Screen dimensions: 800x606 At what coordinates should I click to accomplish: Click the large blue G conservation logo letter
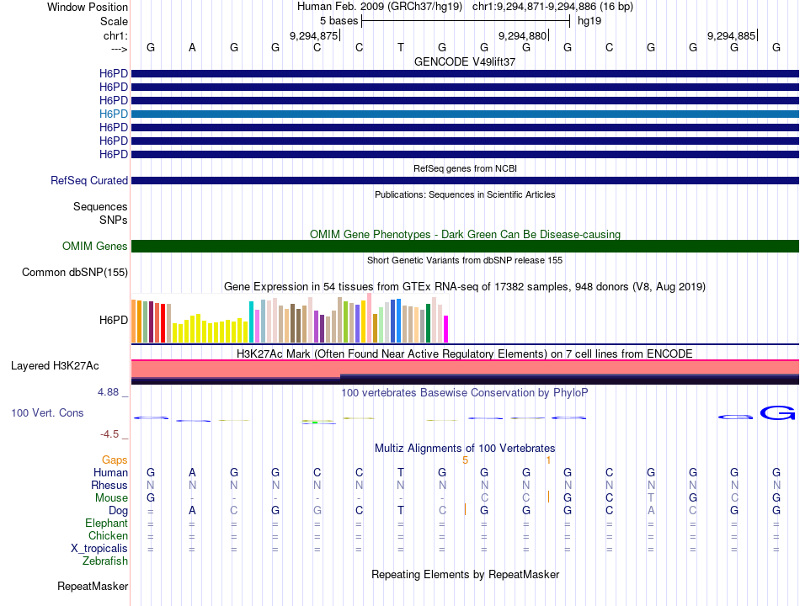[x=777, y=413]
